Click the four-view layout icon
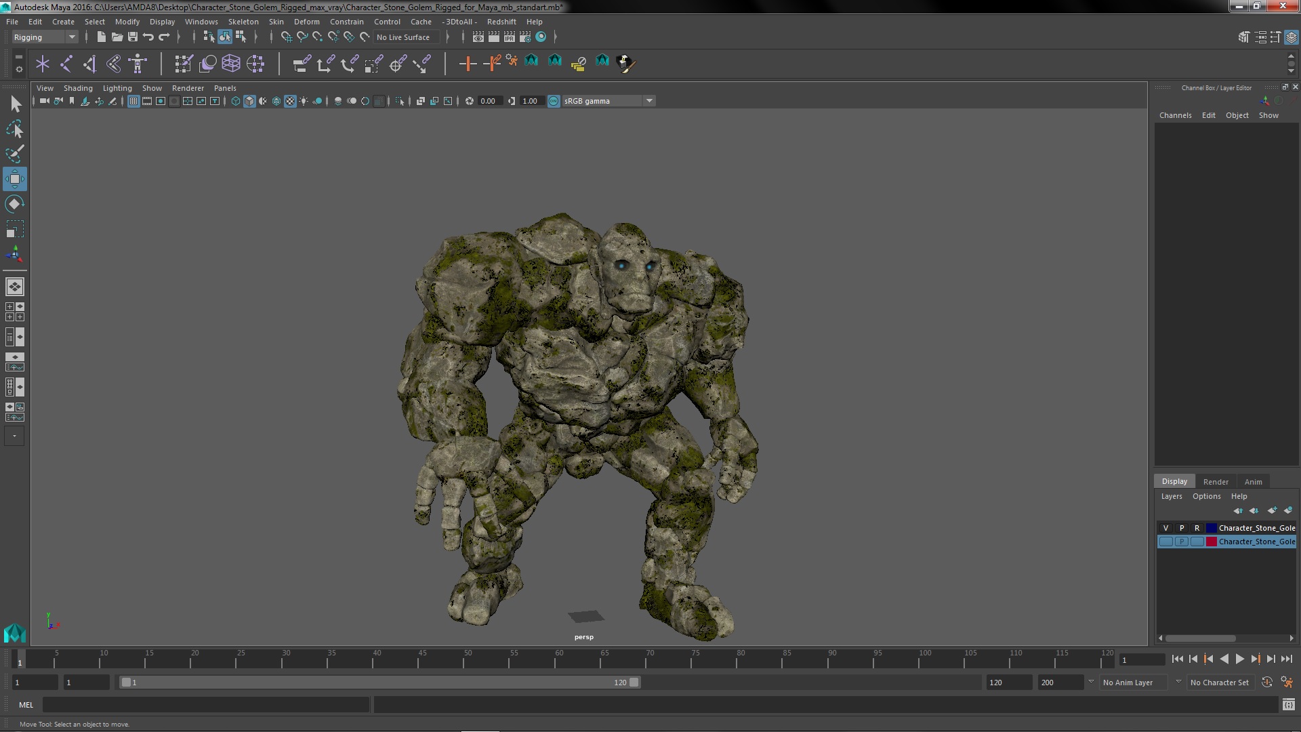This screenshot has height=732, width=1301. [x=15, y=312]
